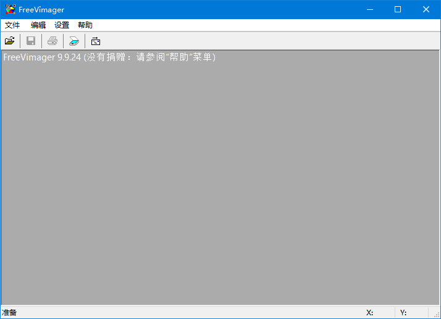Close the FreeVimager window
The image size is (441, 319).
[426, 9]
